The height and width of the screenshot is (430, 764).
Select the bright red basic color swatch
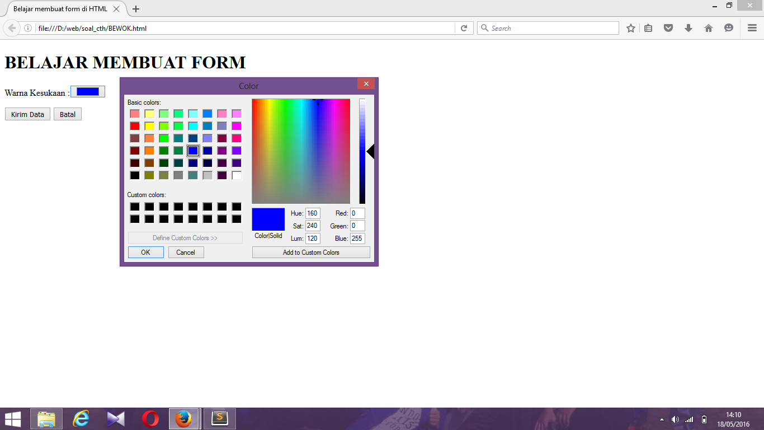[135, 126]
